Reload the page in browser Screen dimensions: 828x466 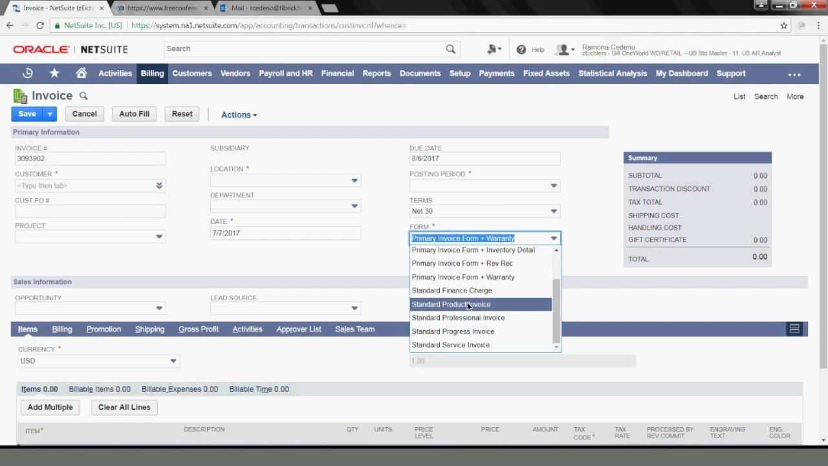point(40,25)
